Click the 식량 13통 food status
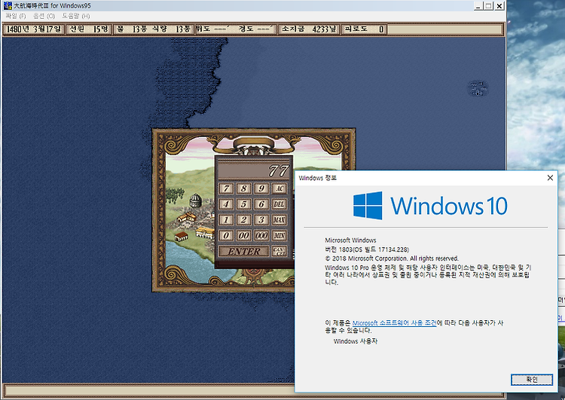Screen dimensions: 565x400 pyautogui.click(x=171, y=29)
